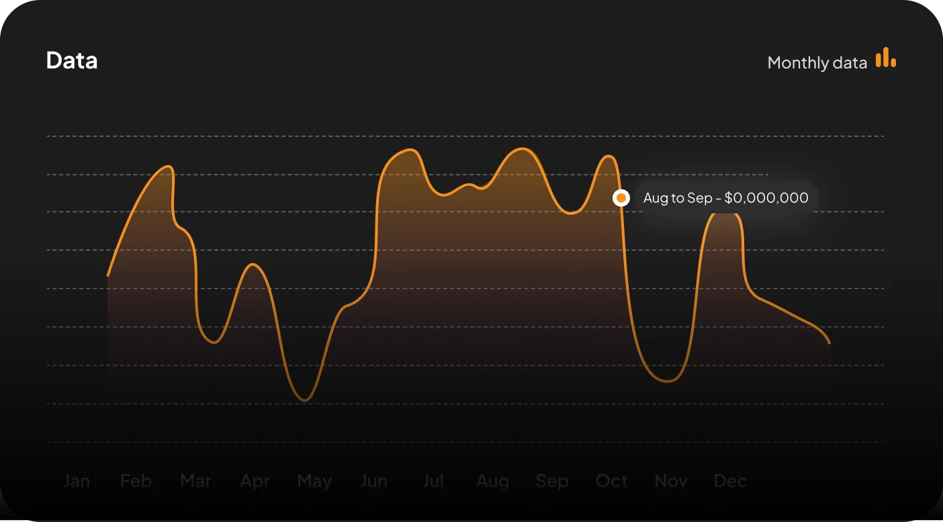Select the Oct month label
Image resolution: width=943 pixels, height=522 pixels.
[x=612, y=481]
